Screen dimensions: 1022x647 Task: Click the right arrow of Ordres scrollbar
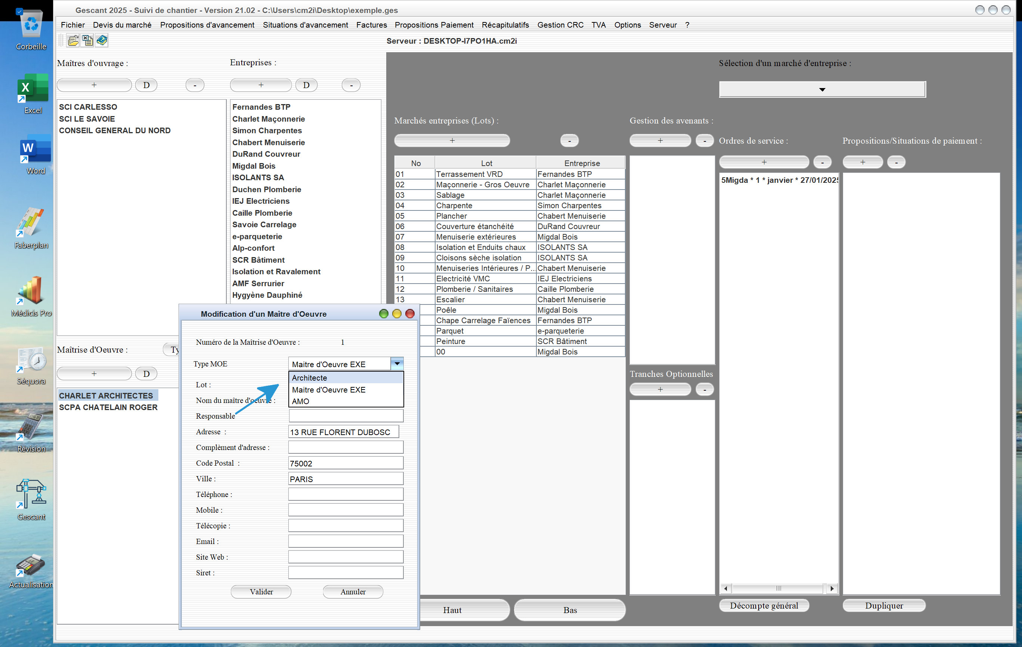[x=832, y=588]
